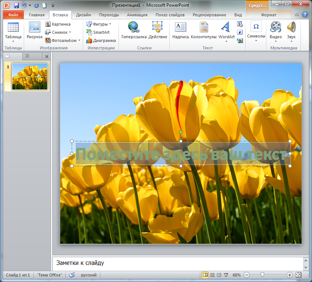Click the green rotation handle of text box
This screenshot has width=312, height=282.
(181, 132)
